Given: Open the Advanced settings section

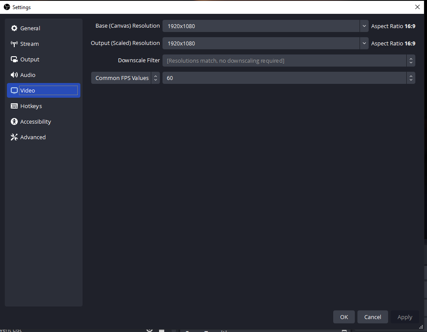Looking at the screenshot, I should click(x=32, y=137).
